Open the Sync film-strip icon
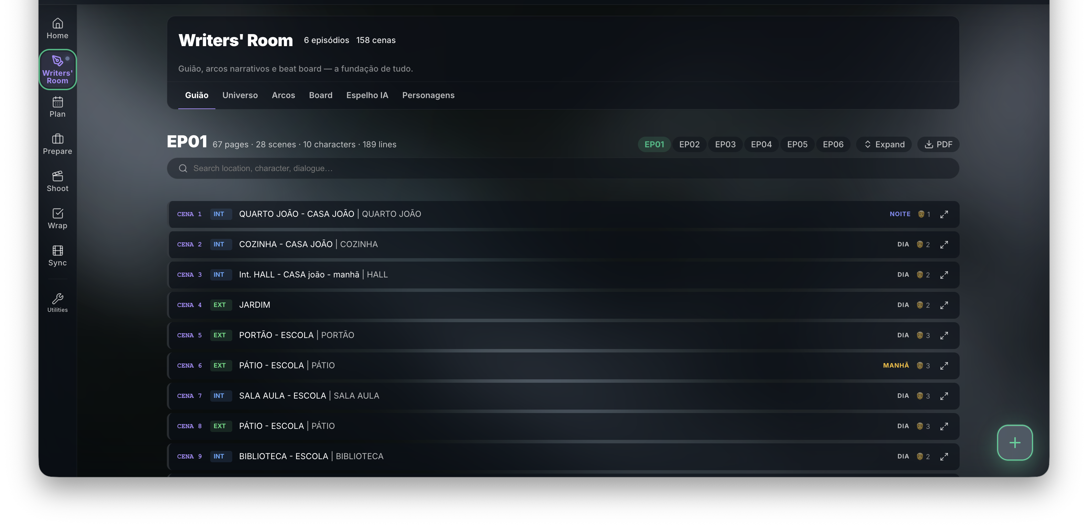 (x=57, y=256)
